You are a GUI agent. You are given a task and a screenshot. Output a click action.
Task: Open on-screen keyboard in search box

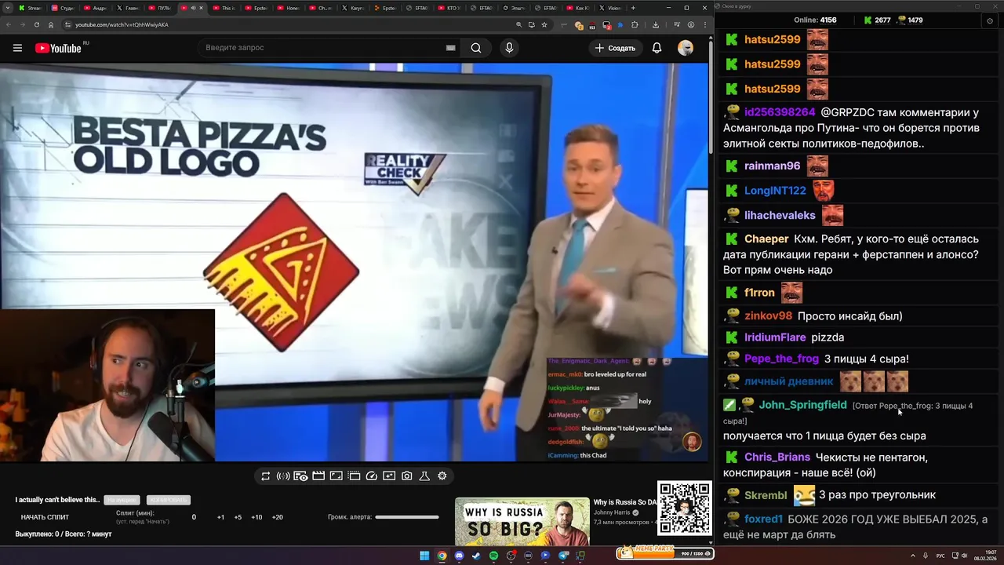point(450,48)
